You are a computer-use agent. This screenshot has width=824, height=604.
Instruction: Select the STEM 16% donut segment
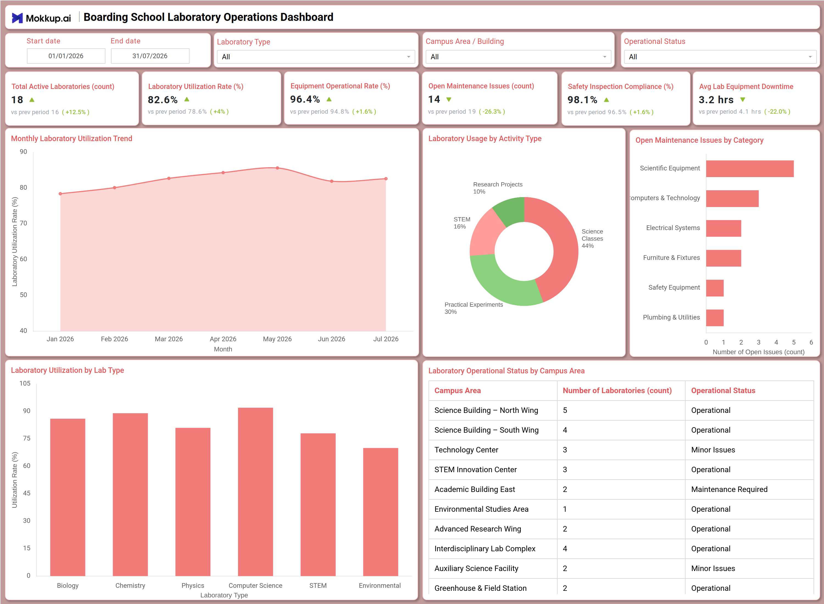486,234
